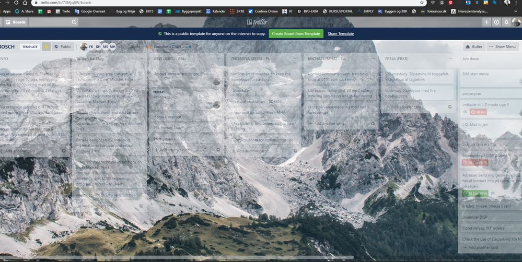Click Show Menu button
The height and width of the screenshot is (262, 522).
(502, 47)
